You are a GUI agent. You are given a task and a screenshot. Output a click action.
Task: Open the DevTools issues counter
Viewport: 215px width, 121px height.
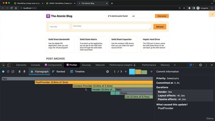pyautogui.click(x=192, y=65)
